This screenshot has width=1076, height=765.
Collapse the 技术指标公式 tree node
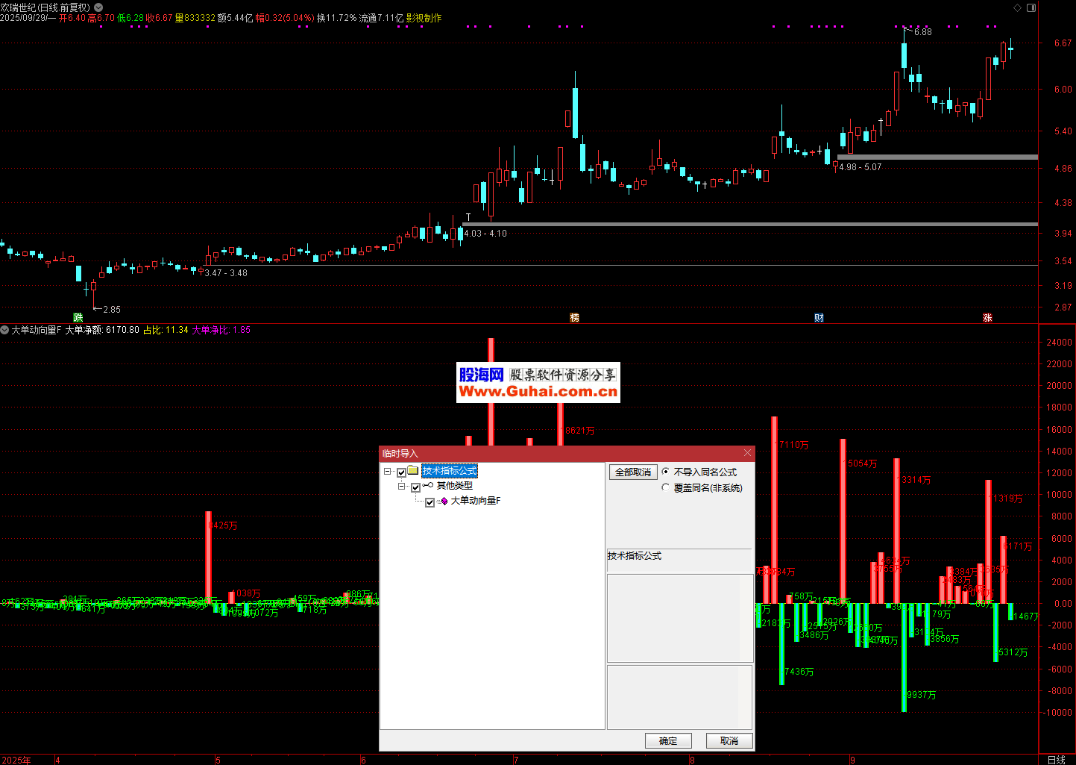(x=388, y=472)
